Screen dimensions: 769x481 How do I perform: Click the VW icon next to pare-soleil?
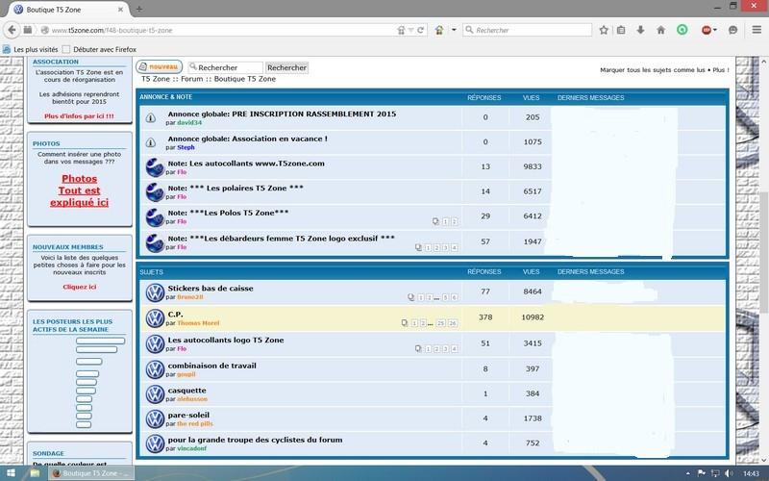(155, 419)
